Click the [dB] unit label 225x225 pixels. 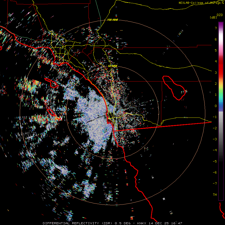tap(213, 17)
